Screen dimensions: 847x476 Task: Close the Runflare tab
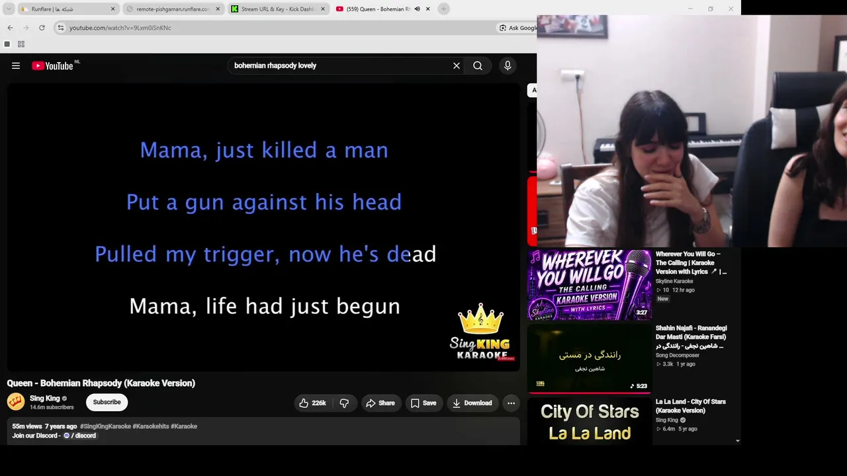click(112, 9)
